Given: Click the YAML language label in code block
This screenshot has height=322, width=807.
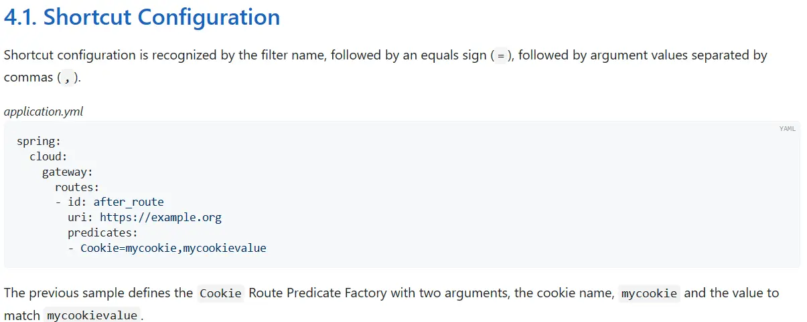Looking at the screenshot, I should click(x=787, y=129).
